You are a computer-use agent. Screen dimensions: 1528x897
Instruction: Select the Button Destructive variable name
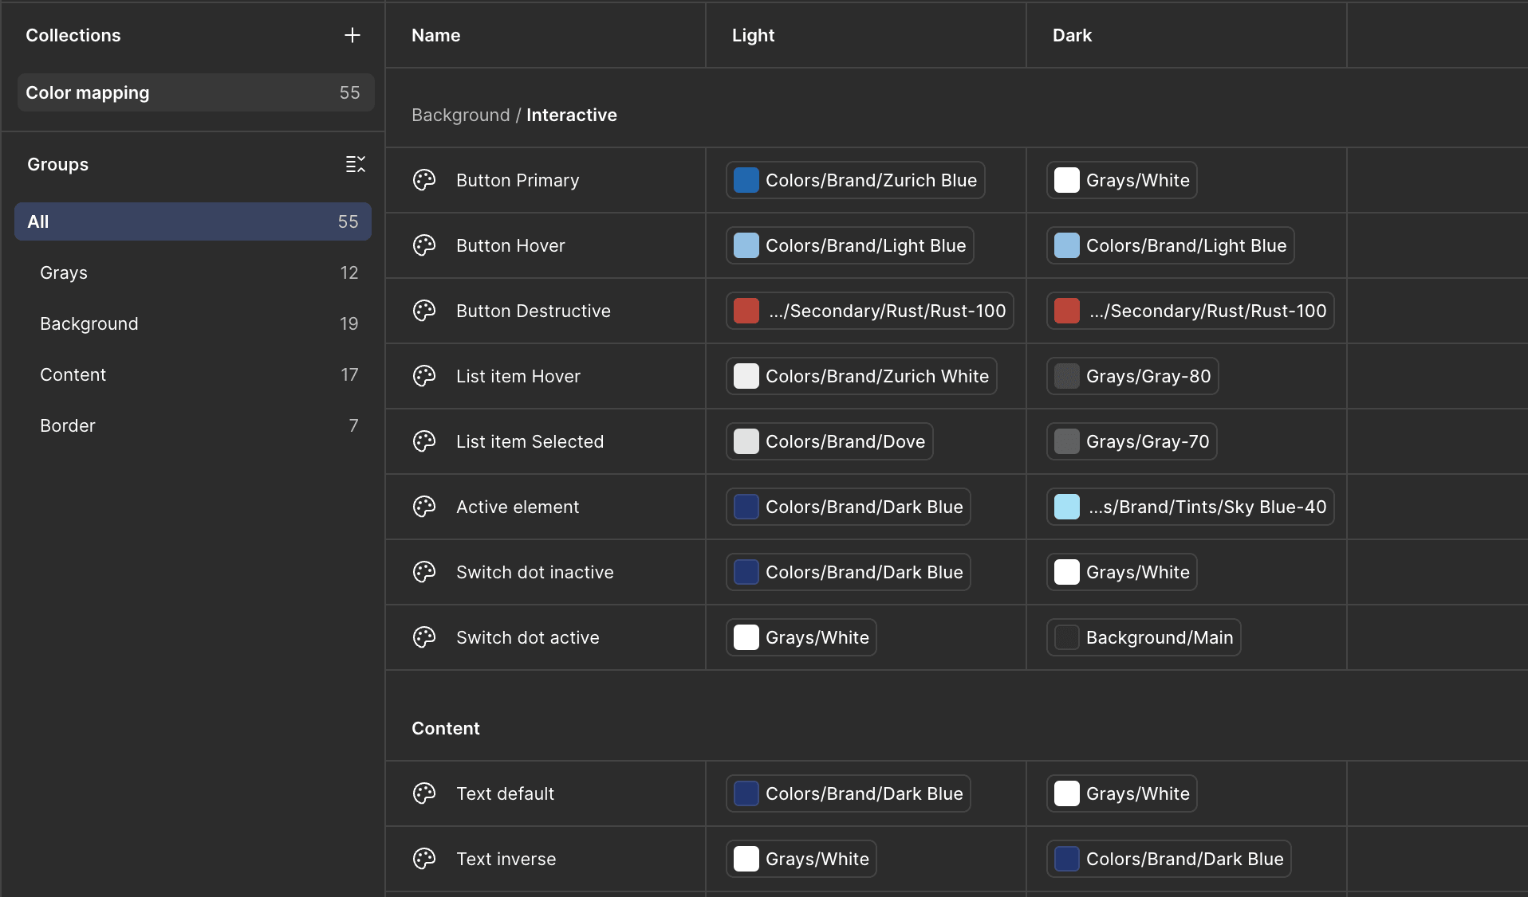tap(534, 311)
